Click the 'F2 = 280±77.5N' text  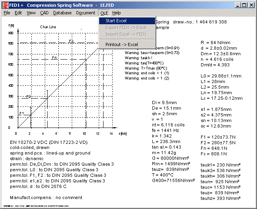(x=218, y=143)
